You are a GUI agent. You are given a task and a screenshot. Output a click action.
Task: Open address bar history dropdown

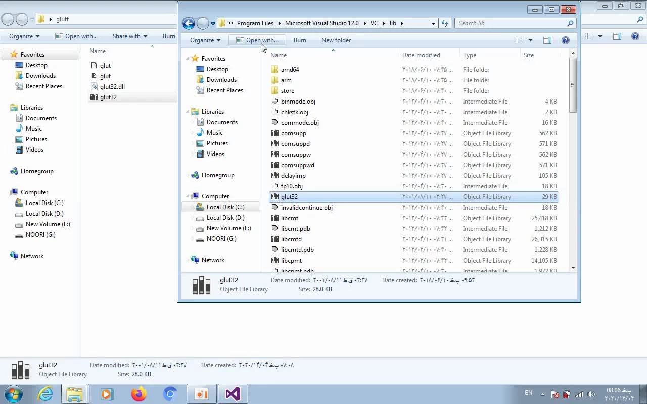pyautogui.click(x=433, y=23)
